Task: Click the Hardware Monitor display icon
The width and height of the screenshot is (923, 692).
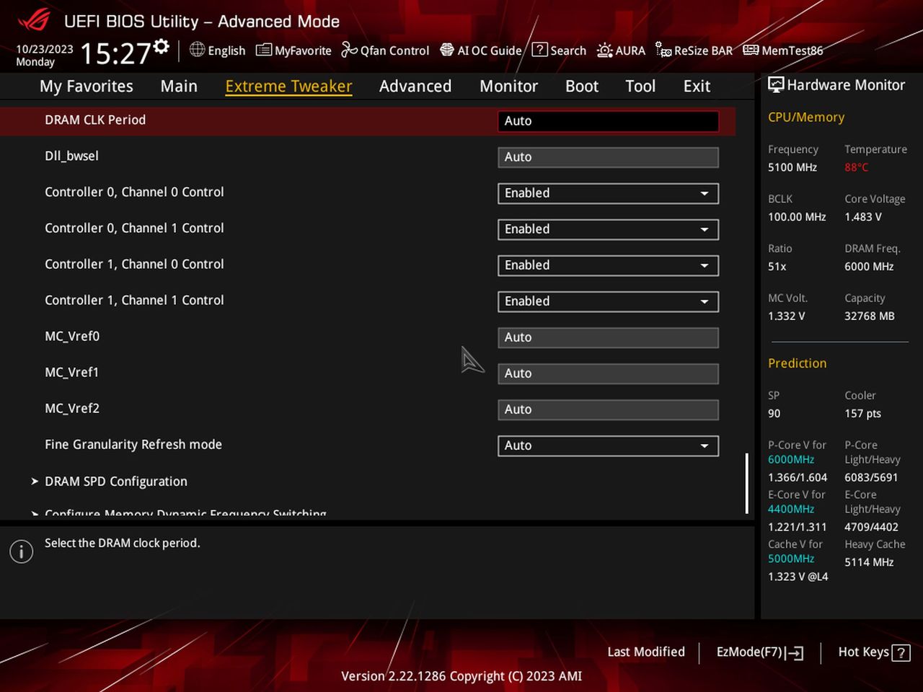Action: pos(776,85)
